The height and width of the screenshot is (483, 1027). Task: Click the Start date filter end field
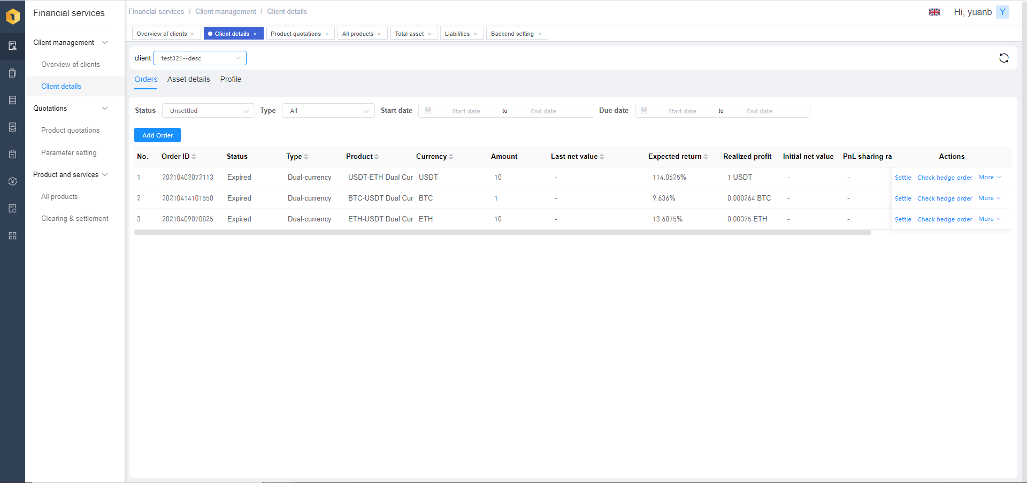click(x=543, y=111)
